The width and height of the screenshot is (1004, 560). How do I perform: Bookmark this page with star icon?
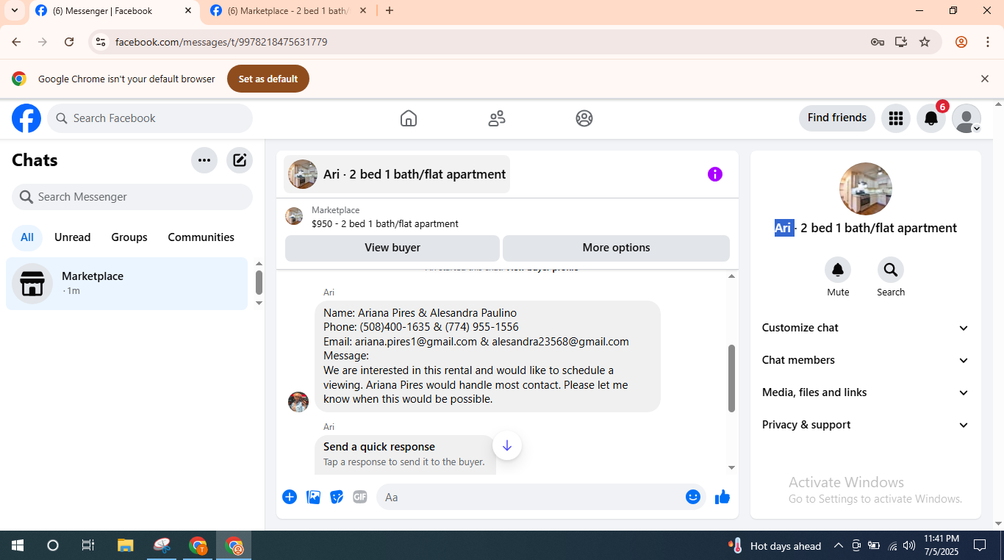click(925, 42)
